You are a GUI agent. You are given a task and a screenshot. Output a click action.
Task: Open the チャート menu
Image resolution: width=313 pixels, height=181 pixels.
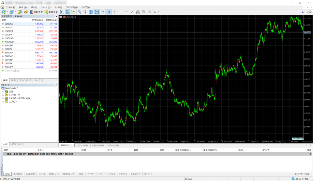click(x=45, y=7)
